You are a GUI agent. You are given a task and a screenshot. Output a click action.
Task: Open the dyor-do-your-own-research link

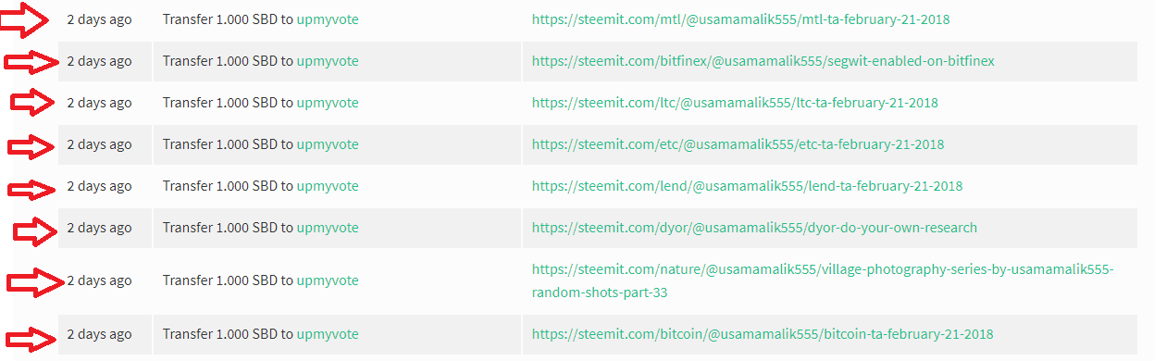[x=754, y=228]
